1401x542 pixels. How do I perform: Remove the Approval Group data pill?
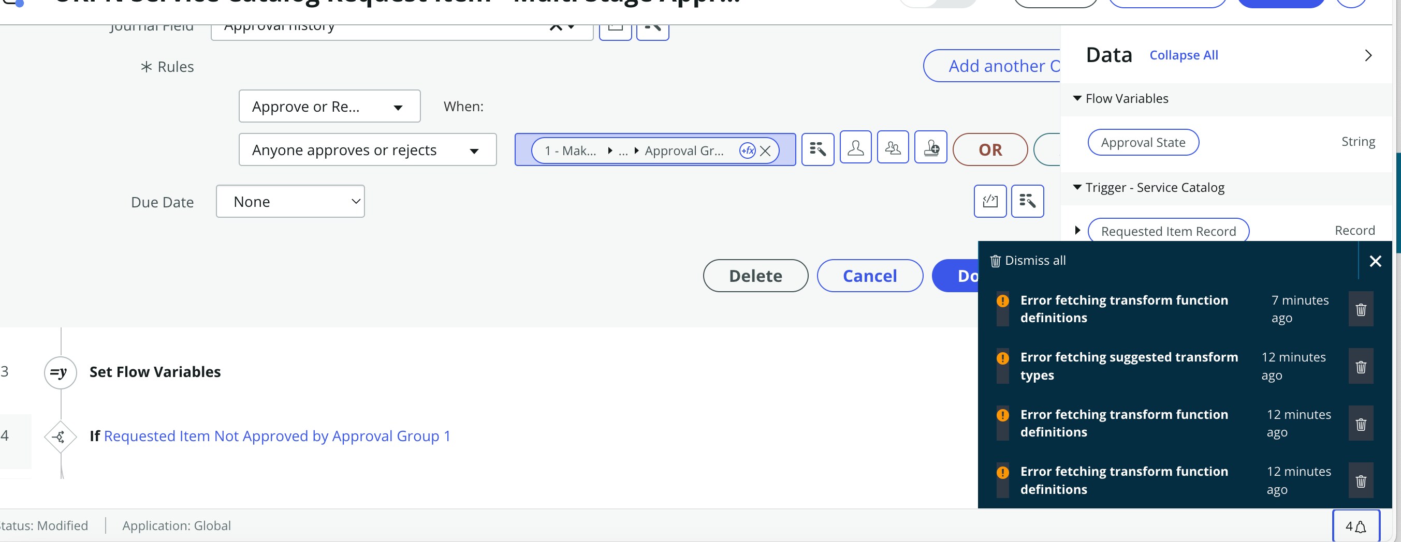pyautogui.click(x=766, y=151)
